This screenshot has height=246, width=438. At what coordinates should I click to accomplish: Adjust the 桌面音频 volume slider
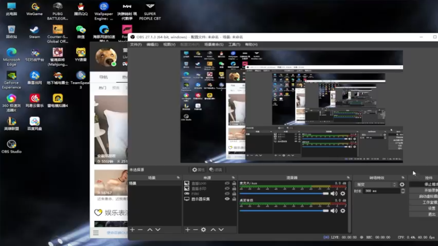click(x=284, y=211)
